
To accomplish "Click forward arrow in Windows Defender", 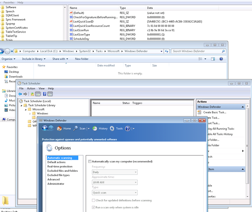I will [51, 128].
